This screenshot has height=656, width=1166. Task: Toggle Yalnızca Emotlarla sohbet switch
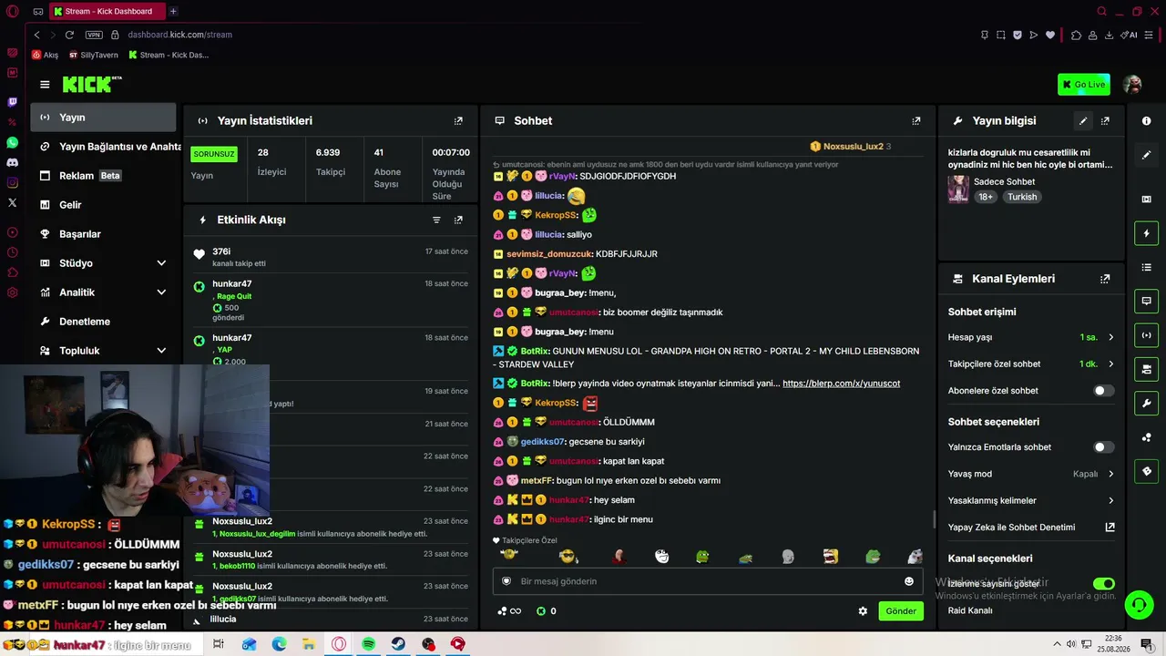(1102, 447)
